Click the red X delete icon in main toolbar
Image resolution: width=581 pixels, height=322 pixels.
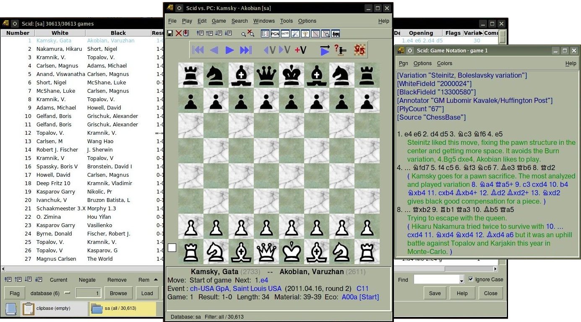179,33
